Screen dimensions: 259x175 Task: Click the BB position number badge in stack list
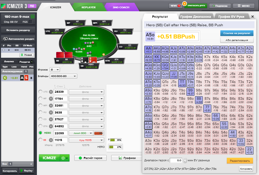click(51, 140)
